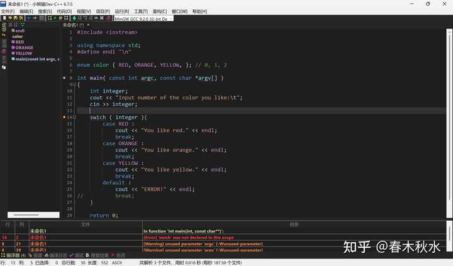Click the Compile and Run toolbar icon
Screen dimensions: 453x266
coord(60,18)
